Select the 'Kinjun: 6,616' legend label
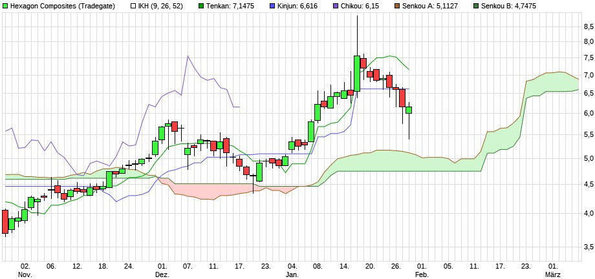Screen dimensions: 595x279 pyautogui.click(x=299, y=6)
